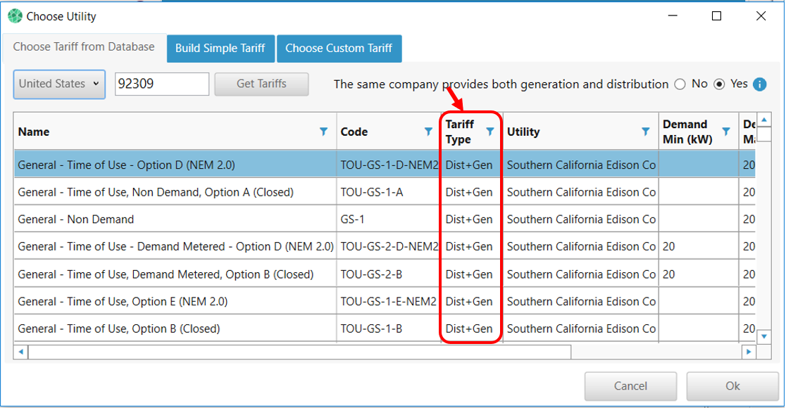Click the Choose Utility app logo icon
The image size is (786, 408).
pos(15,16)
